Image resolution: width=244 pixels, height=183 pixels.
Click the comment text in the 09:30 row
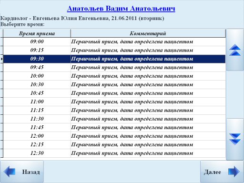point(132,59)
